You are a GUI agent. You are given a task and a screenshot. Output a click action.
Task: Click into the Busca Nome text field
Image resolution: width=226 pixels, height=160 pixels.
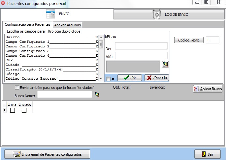point(65,95)
